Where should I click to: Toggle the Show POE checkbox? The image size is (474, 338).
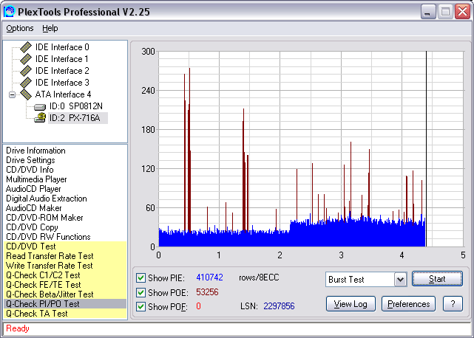click(x=140, y=292)
